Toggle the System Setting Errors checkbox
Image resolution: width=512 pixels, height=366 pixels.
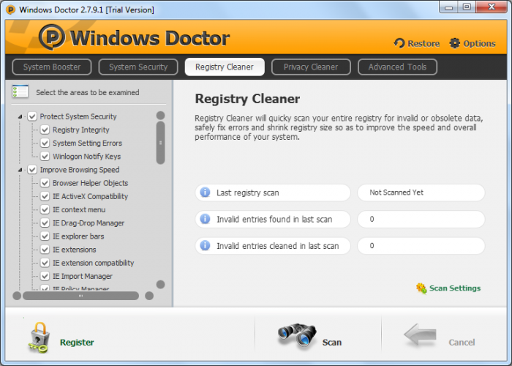[x=45, y=143]
